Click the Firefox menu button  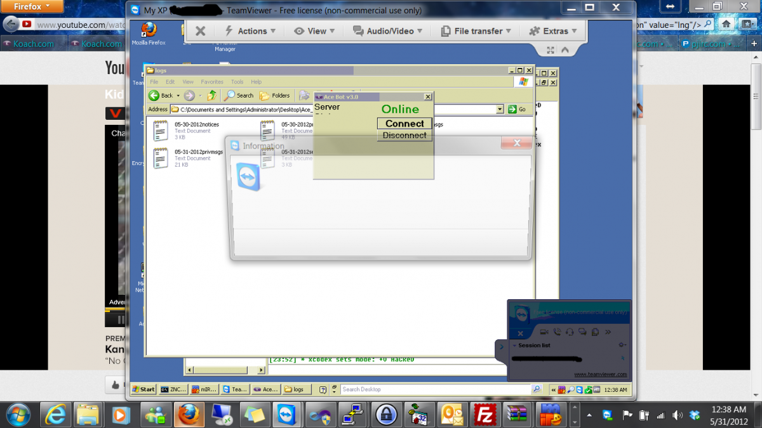(x=32, y=7)
